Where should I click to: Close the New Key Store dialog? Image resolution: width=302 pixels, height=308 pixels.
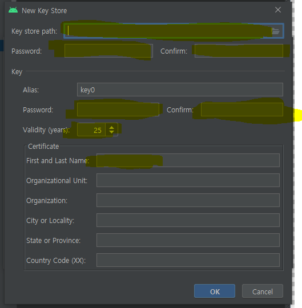point(278,10)
